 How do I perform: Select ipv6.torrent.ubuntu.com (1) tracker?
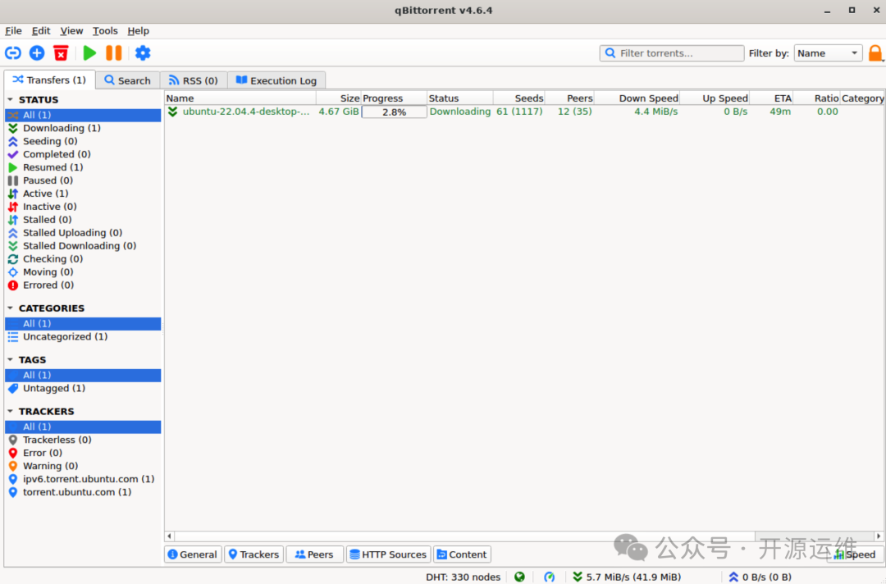coord(83,479)
